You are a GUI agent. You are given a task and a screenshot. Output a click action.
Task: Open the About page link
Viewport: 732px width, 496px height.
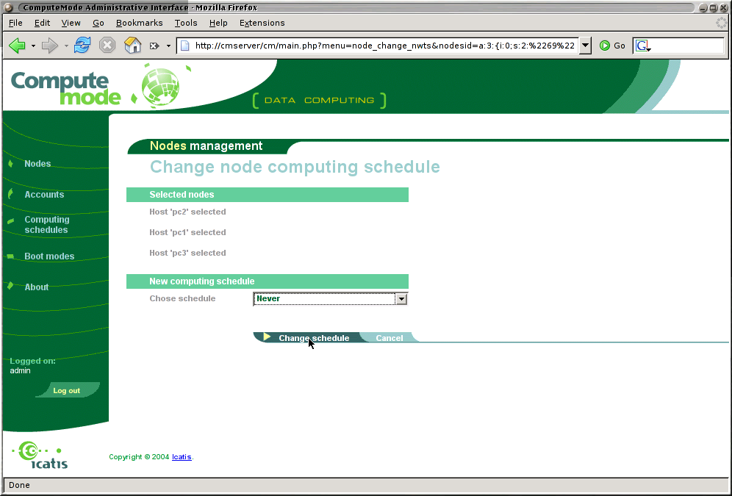click(37, 287)
